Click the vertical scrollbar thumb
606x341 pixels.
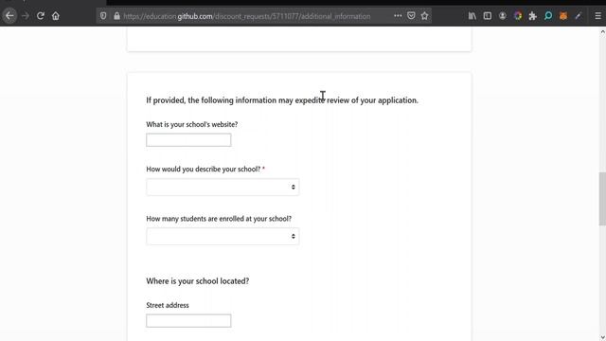[602, 199]
